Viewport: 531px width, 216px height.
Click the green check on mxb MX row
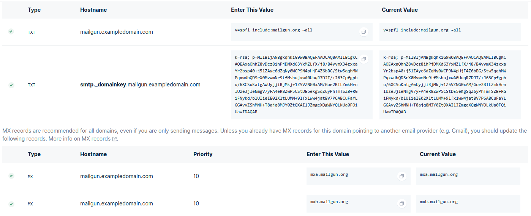(x=11, y=203)
